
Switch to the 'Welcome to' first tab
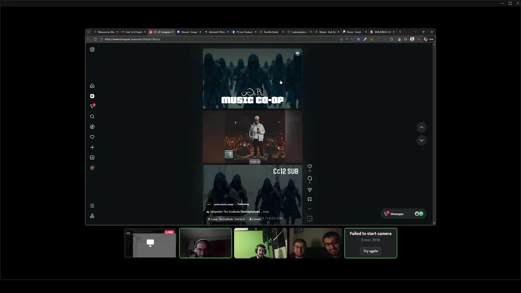(x=105, y=32)
